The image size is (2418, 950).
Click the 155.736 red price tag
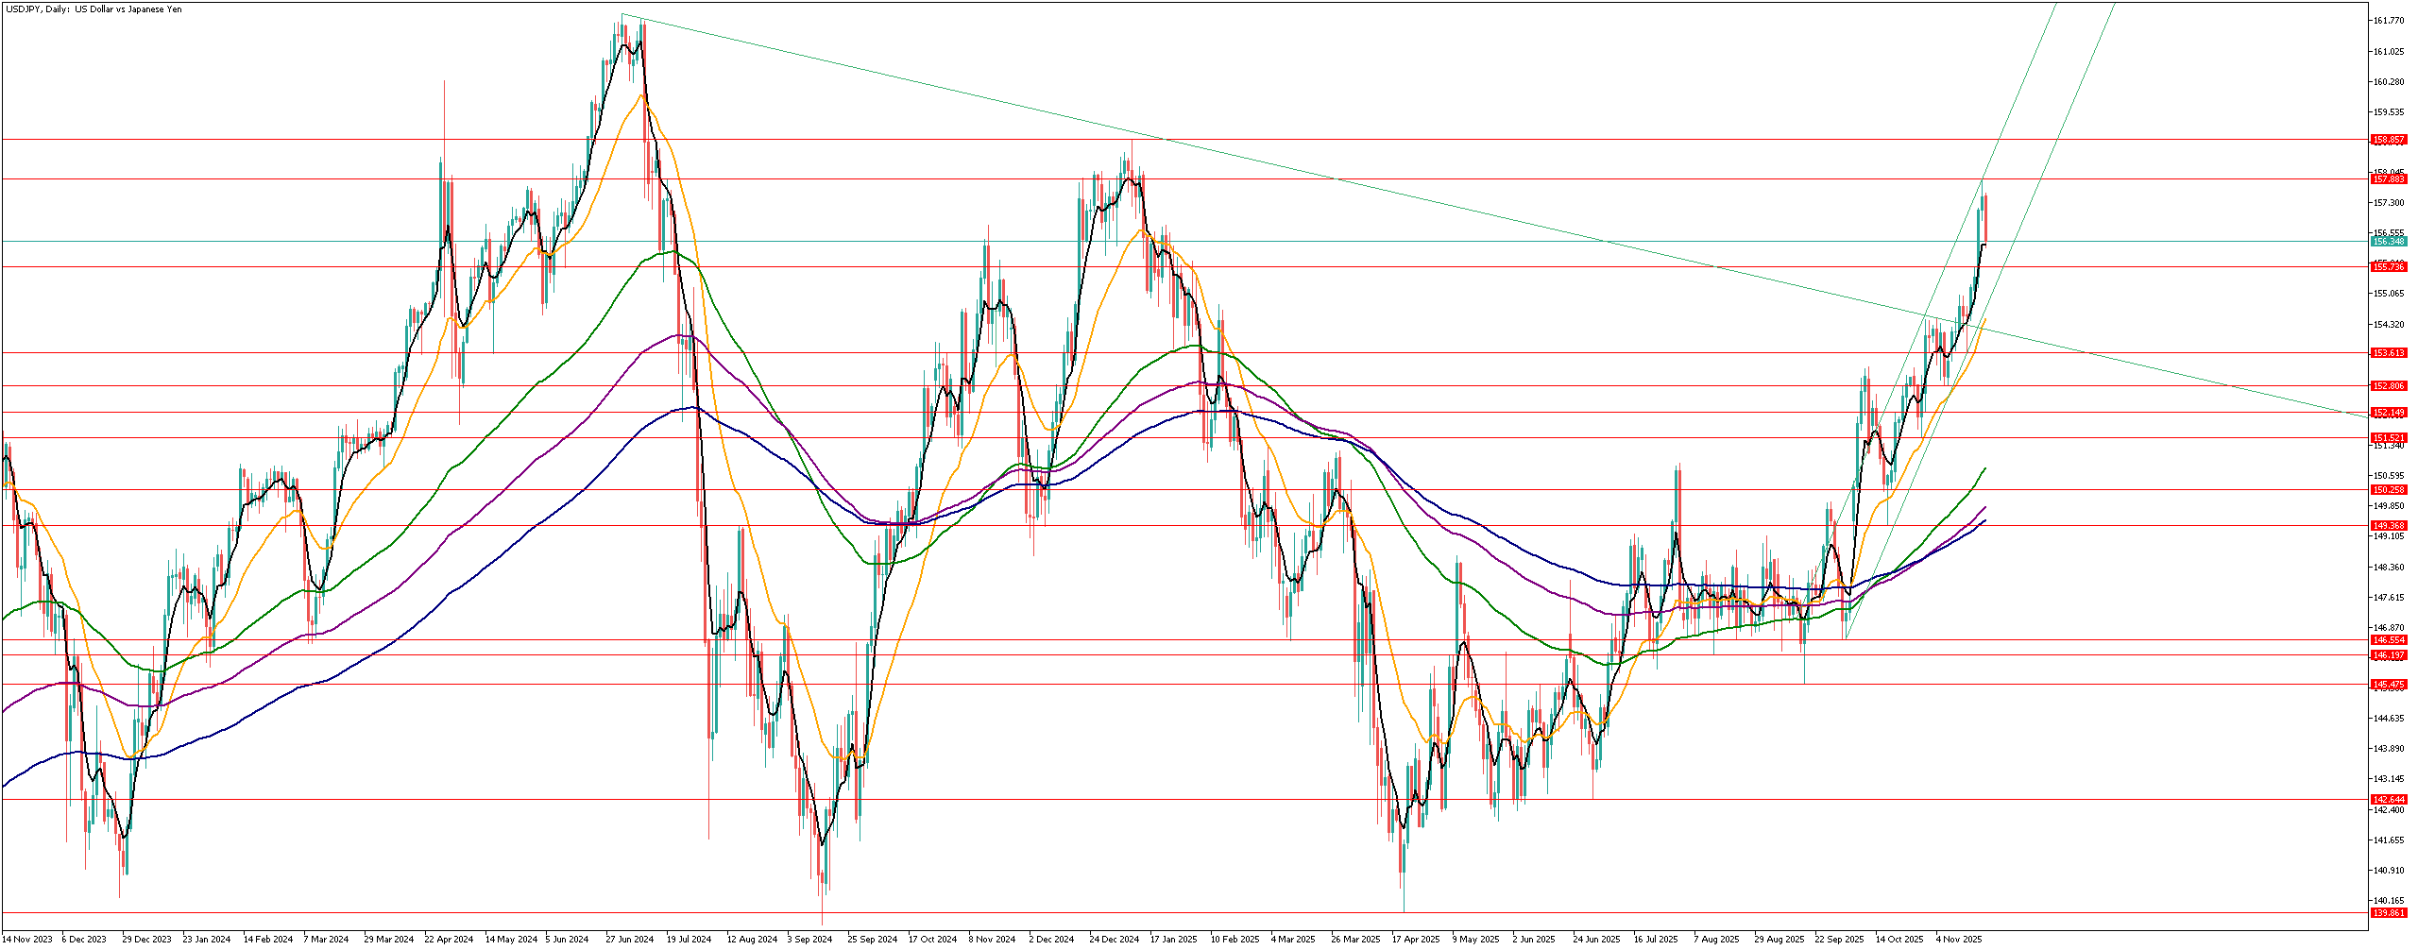[x=2389, y=267]
